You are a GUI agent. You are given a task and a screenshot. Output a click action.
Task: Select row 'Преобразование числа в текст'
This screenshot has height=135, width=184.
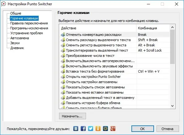[114, 56]
